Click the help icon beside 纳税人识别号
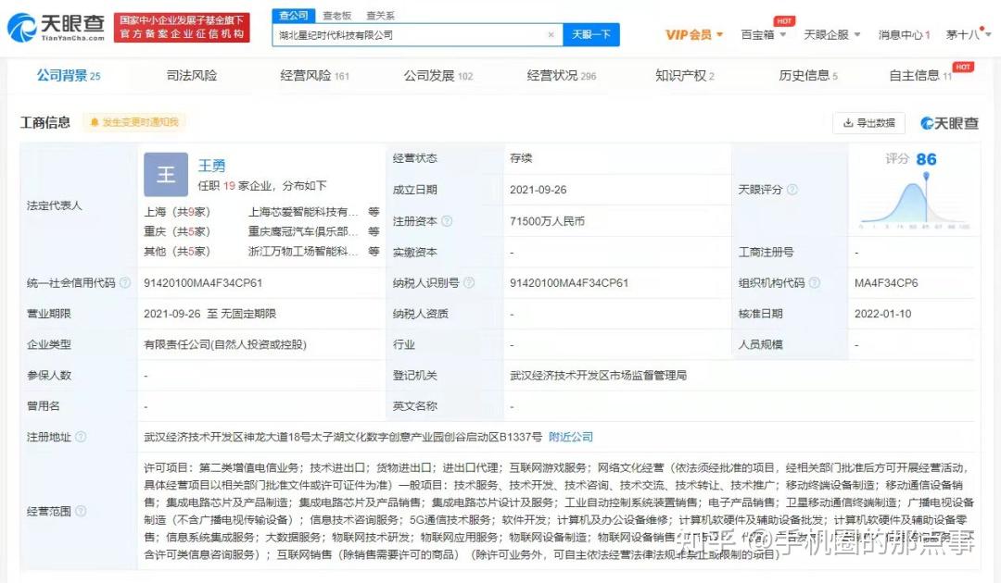The height and width of the screenshot is (583, 1001). (x=469, y=283)
